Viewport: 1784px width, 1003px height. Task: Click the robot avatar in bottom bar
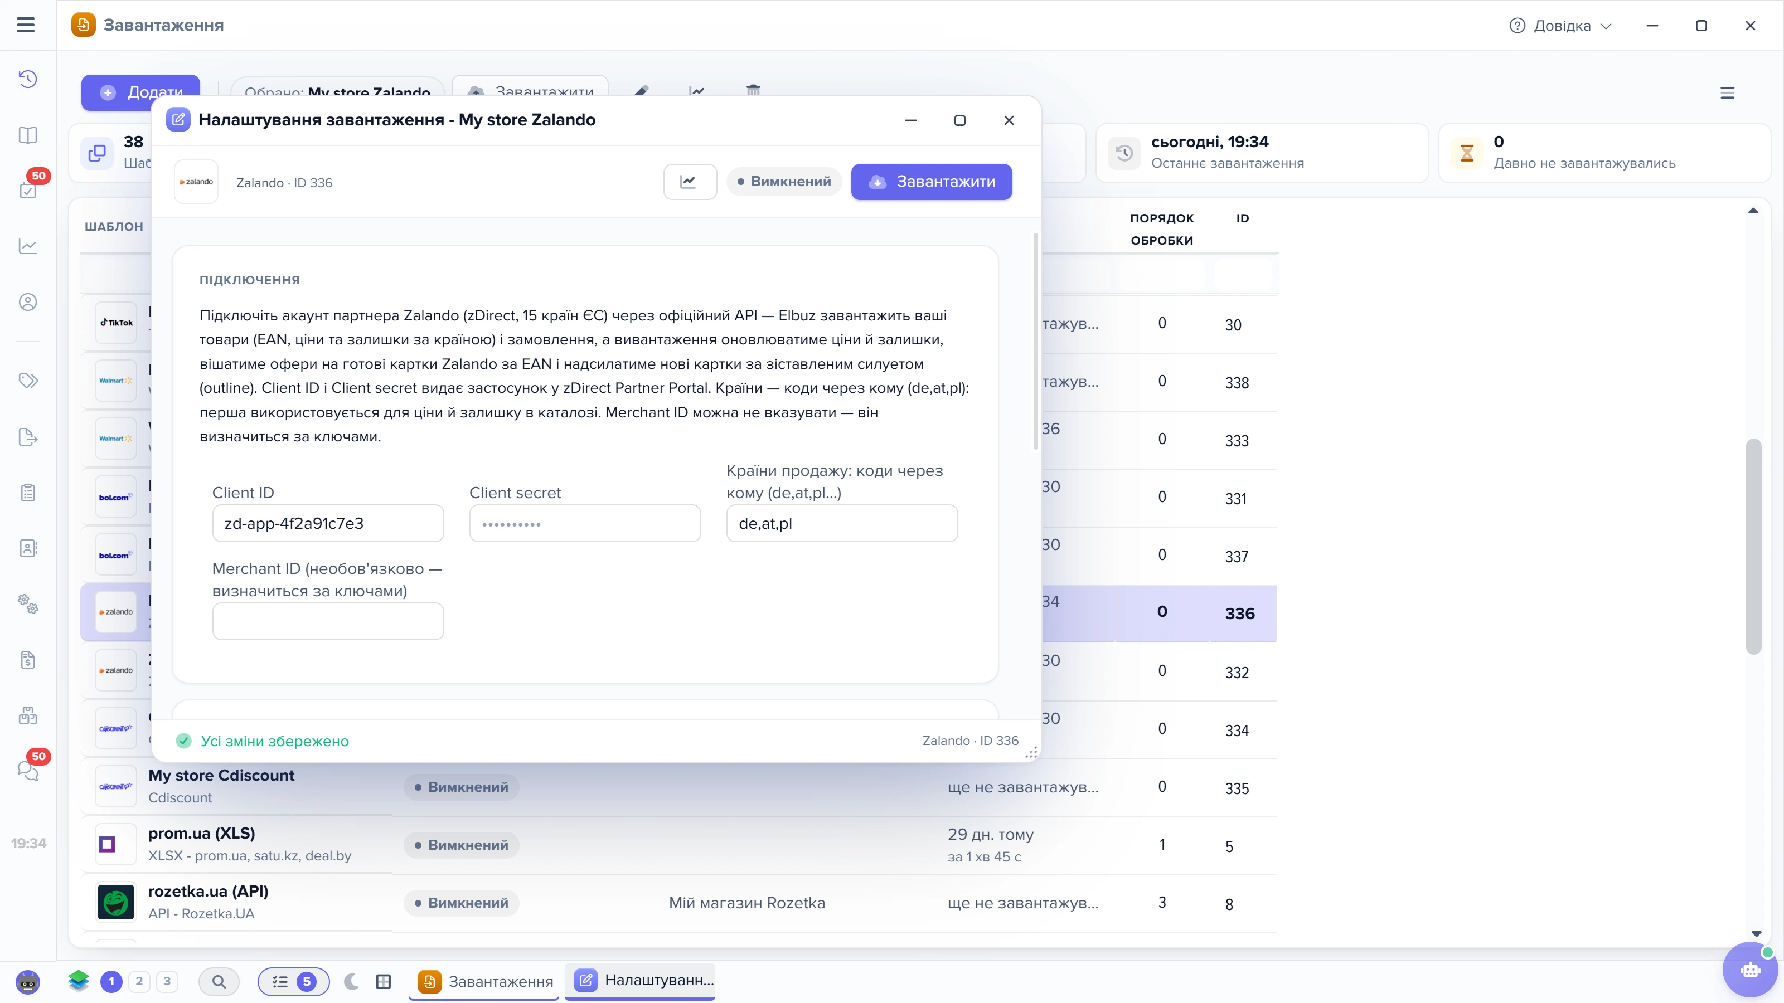[28, 981]
